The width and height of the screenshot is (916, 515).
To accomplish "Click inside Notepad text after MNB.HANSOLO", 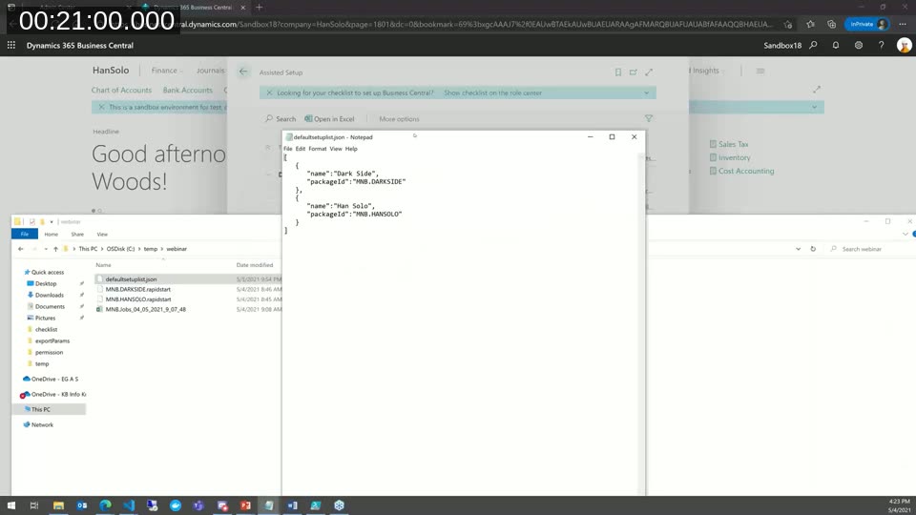I will (403, 215).
